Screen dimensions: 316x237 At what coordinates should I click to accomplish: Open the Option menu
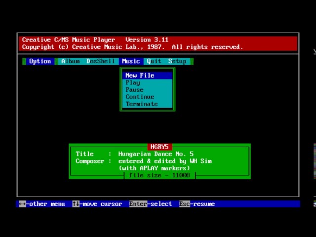pos(40,61)
